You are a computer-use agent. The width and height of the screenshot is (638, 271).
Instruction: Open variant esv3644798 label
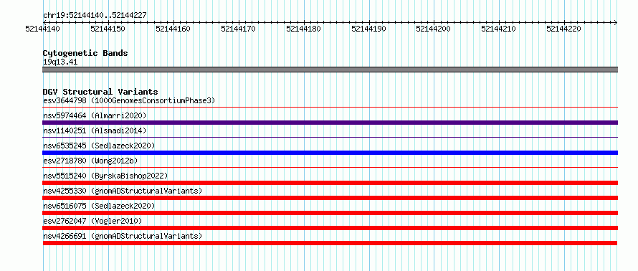(x=129, y=100)
